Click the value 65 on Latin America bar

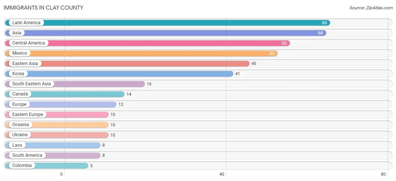[x=324, y=23]
